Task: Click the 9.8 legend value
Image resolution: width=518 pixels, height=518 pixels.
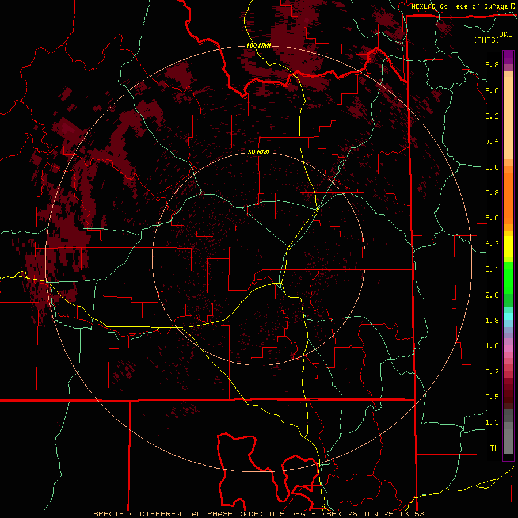Action: pyautogui.click(x=492, y=64)
